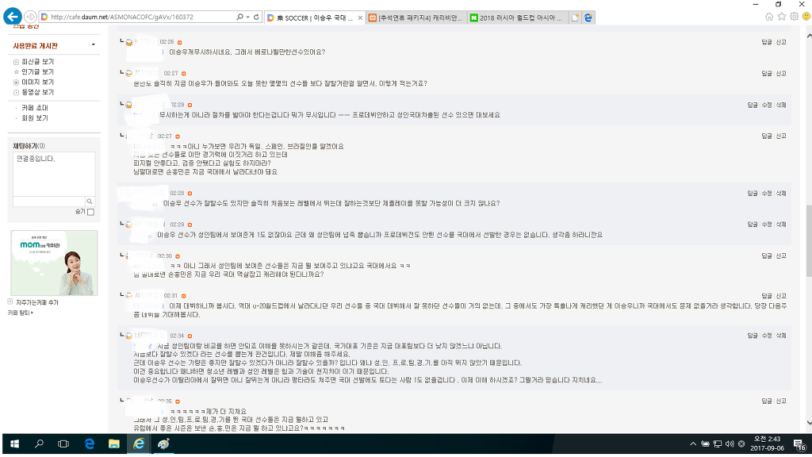
Task: Open browser Tools gear icon
Action: [795, 17]
